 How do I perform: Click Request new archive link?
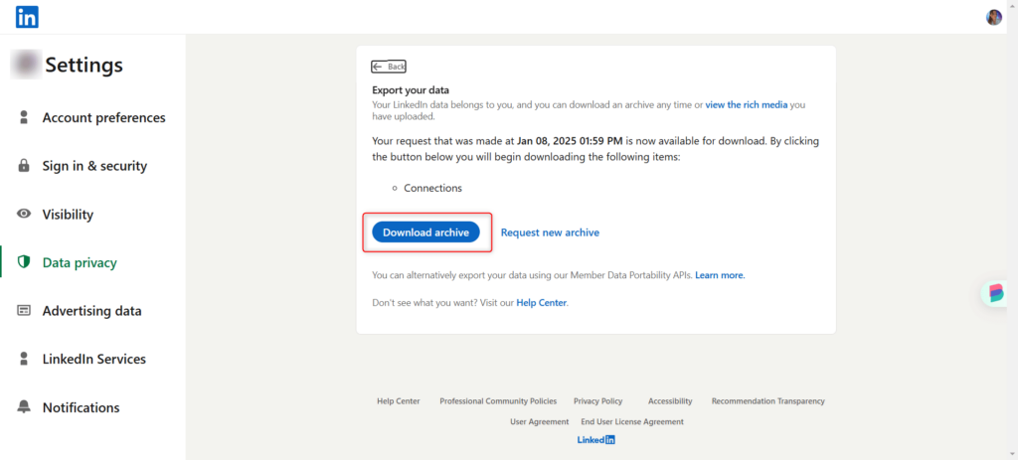(x=550, y=232)
